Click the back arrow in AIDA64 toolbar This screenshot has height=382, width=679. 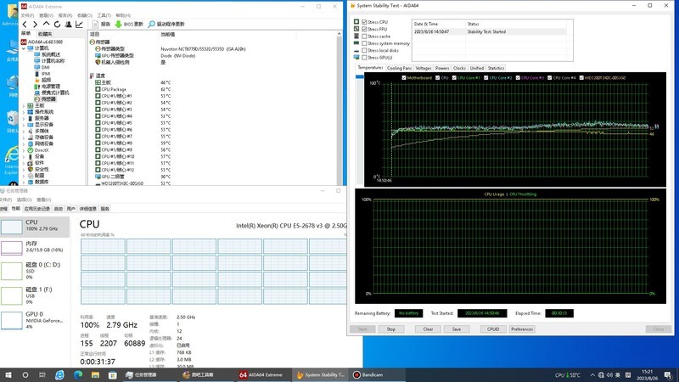click(x=23, y=25)
